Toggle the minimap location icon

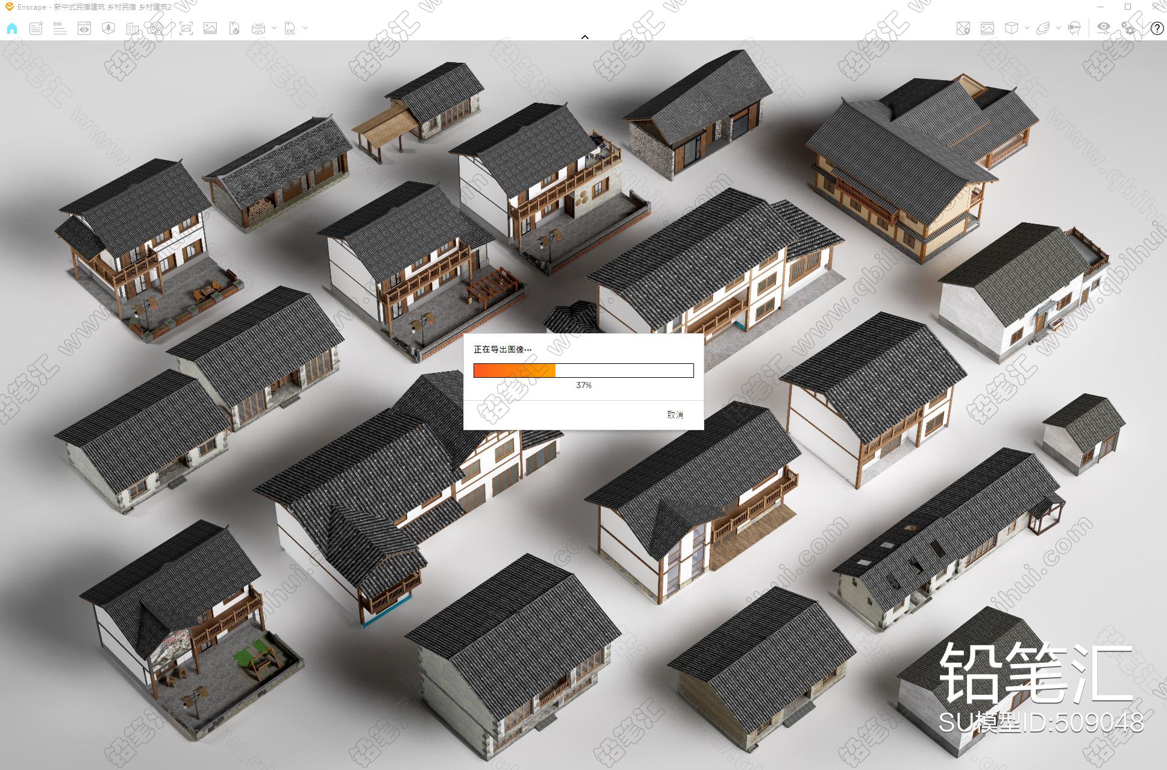pyautogui.click(x=963, y=28)
